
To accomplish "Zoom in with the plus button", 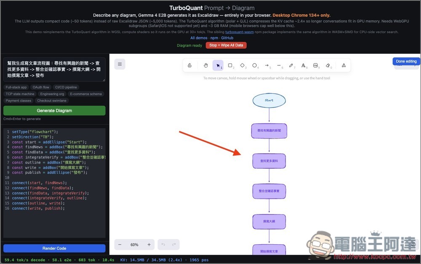I will coord(149,244).
